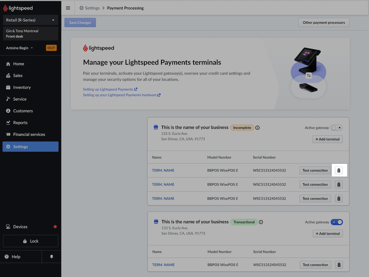
Task: Click the hamburger menu icon
Action: 68,8
